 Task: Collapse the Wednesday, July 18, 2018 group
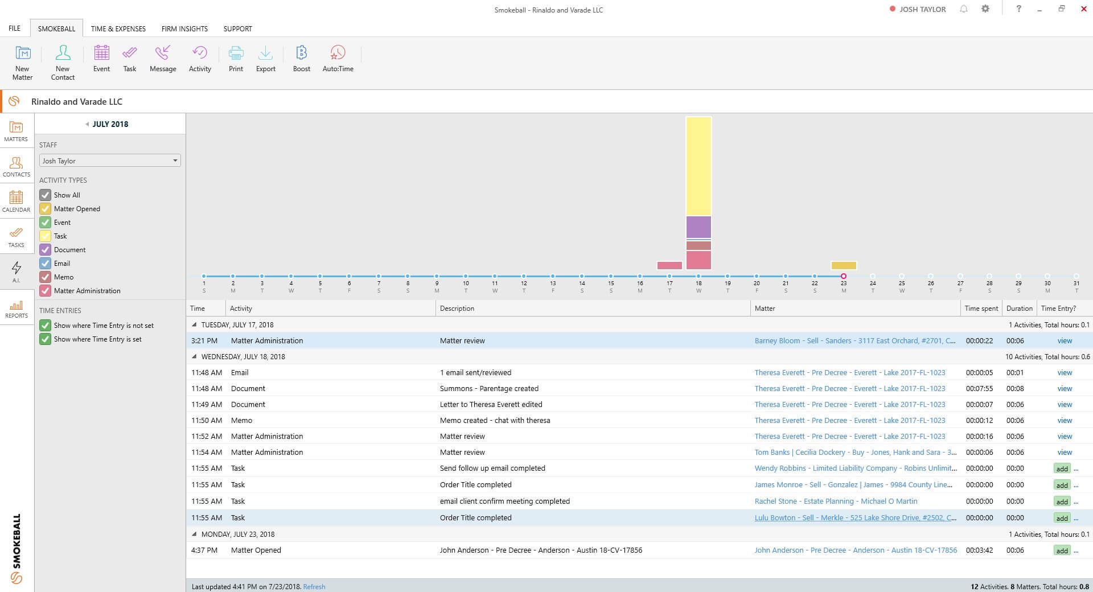[194, 356]
